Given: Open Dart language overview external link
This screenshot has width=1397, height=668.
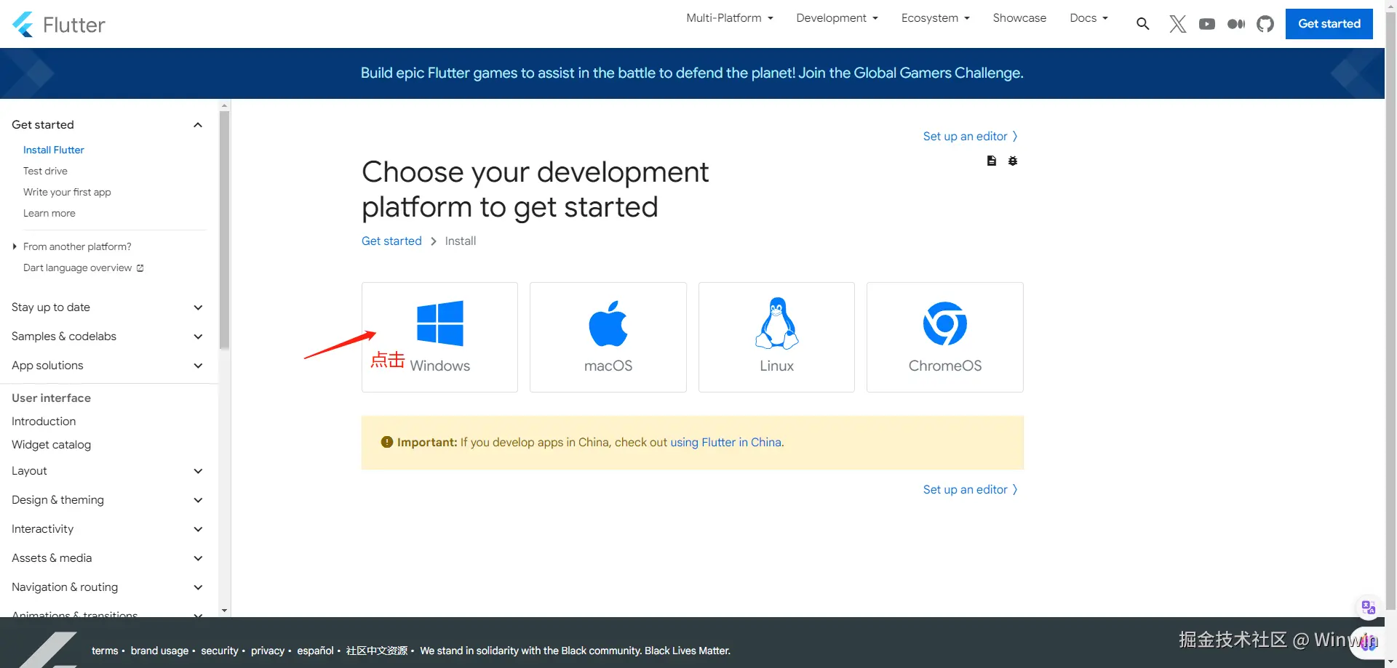Looking at the screenshot, I should pos(83,267).
